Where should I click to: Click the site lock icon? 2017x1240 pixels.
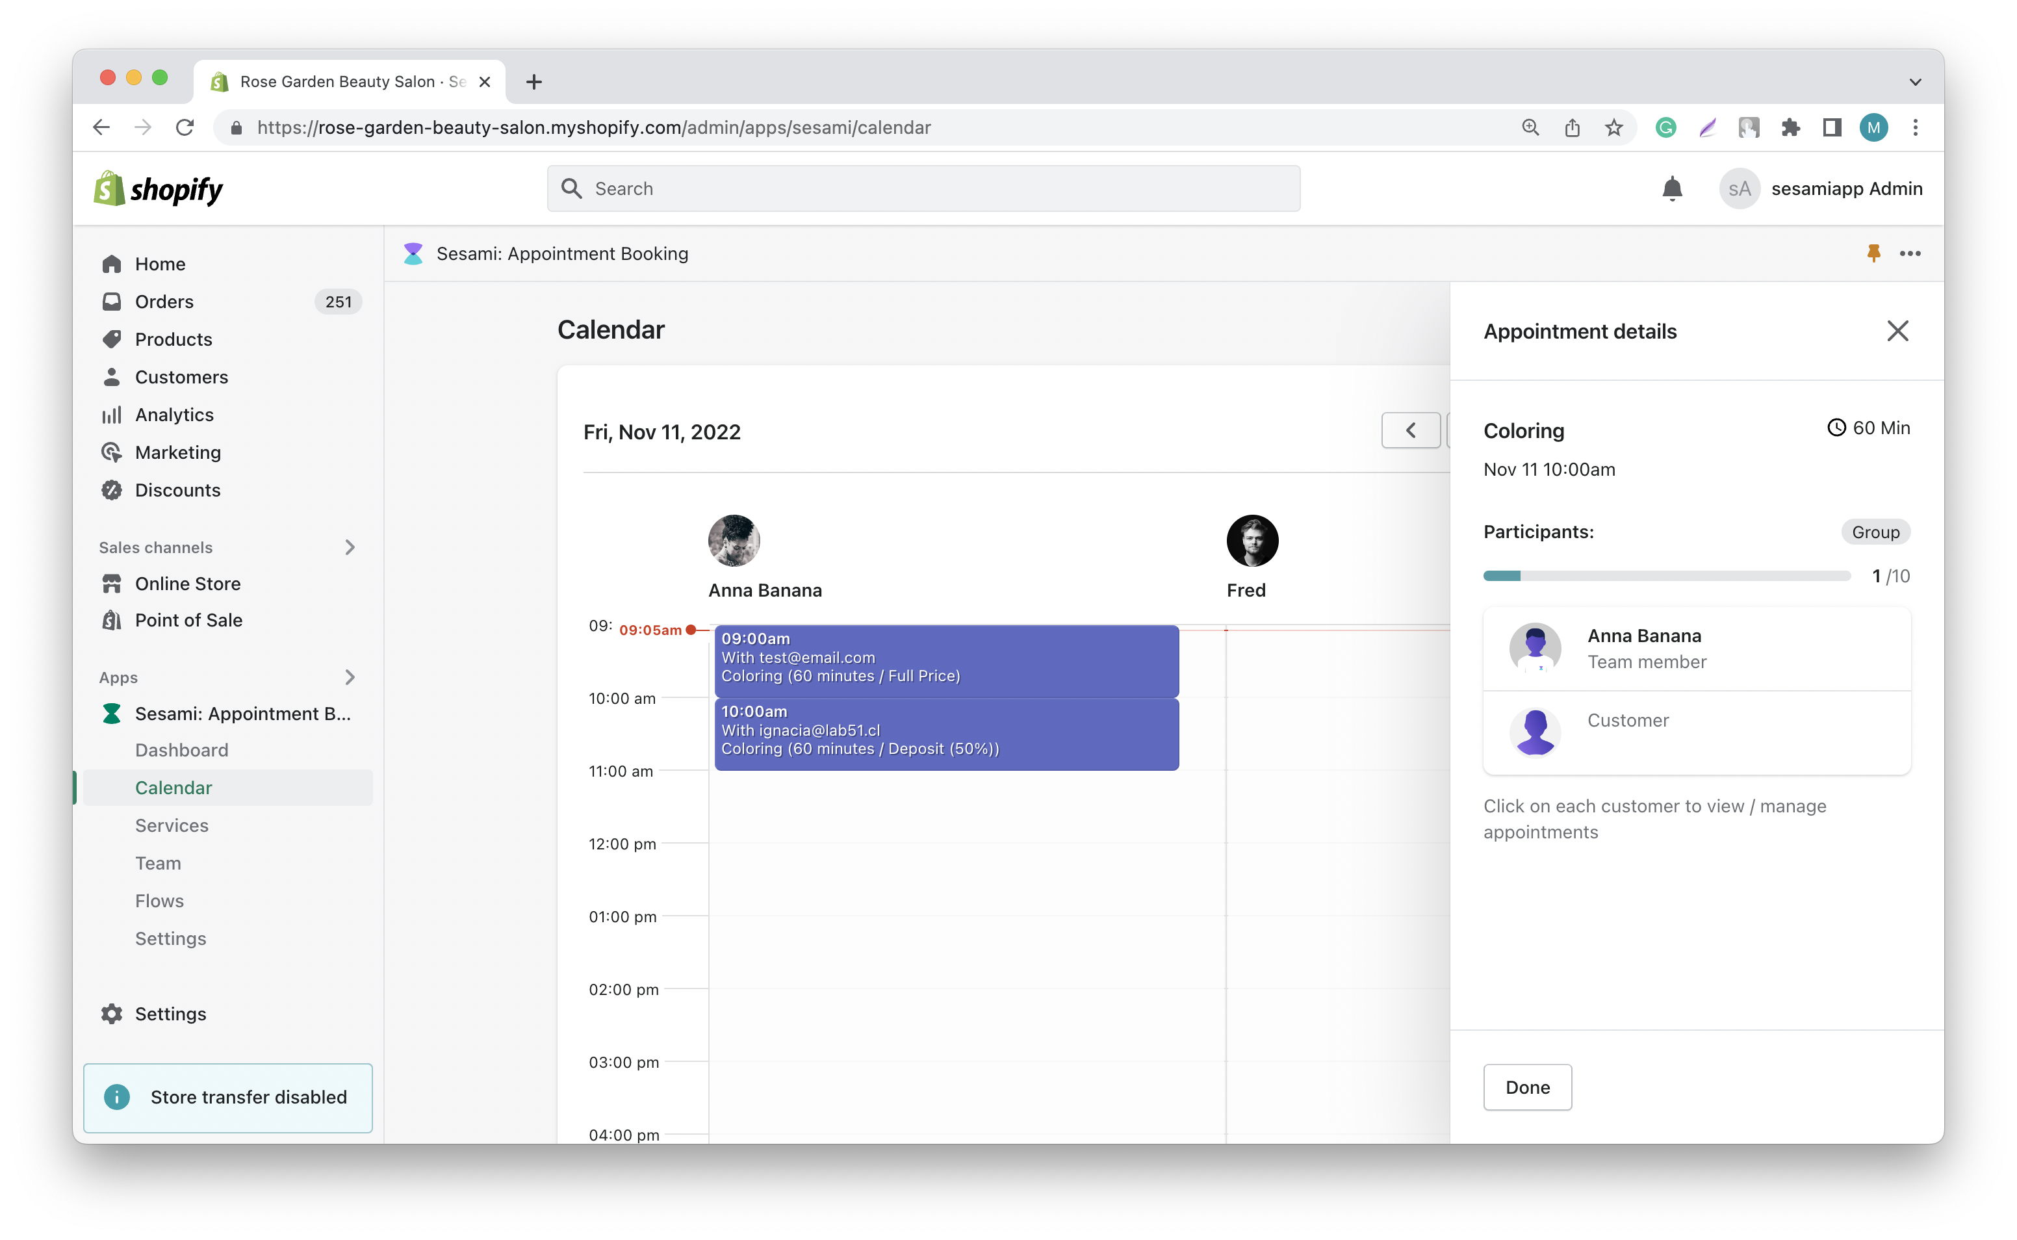click(236, 127)
